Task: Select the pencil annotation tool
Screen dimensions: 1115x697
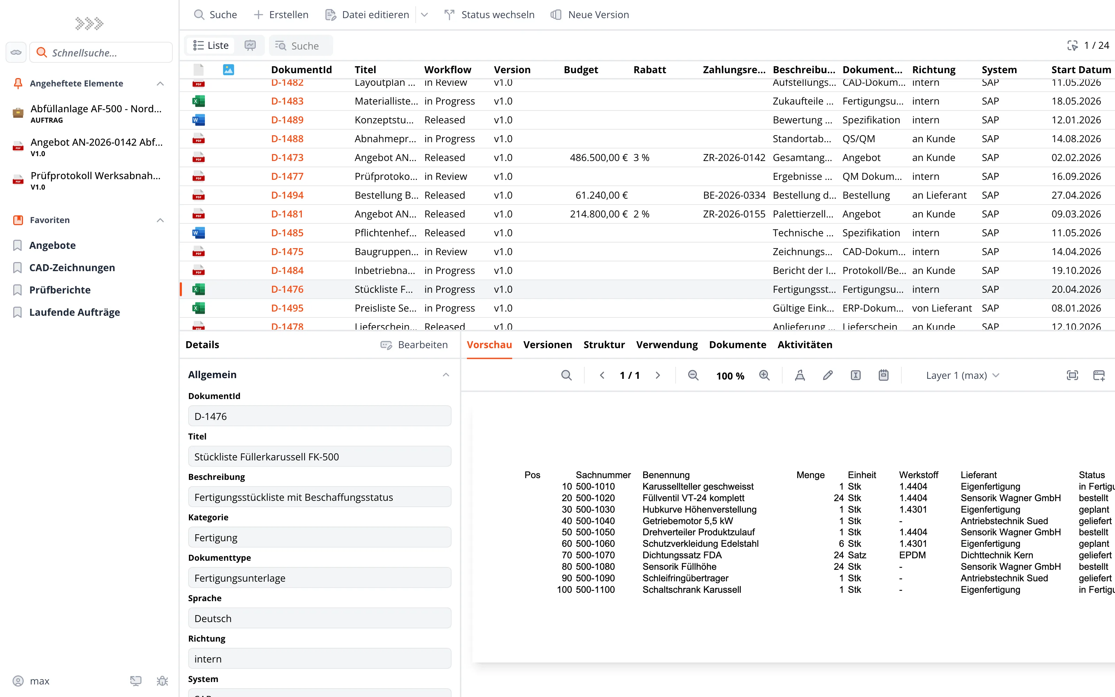Action: [x=828, y=375]
